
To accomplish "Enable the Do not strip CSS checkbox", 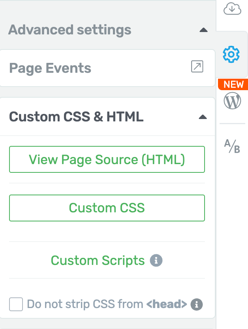I will (16, 304).
